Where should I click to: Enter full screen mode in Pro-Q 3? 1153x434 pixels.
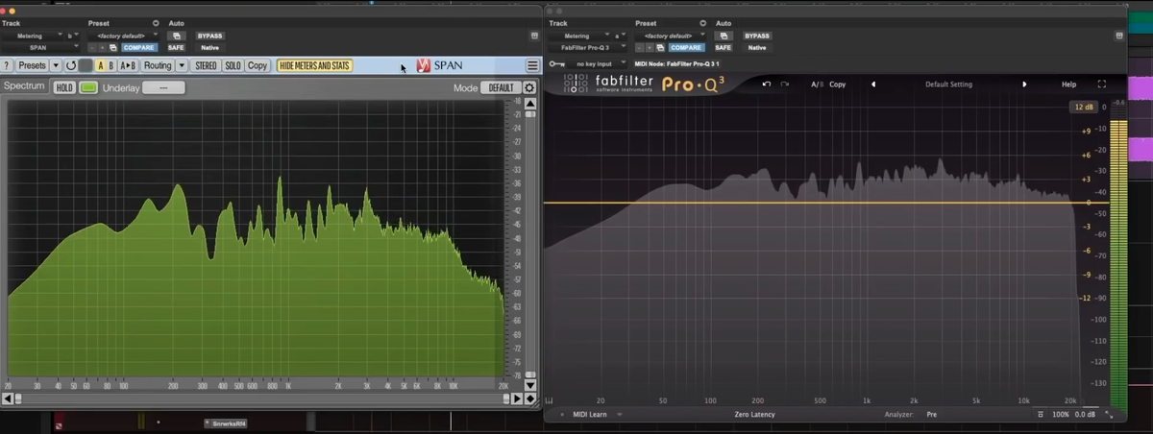(1102, 84)
